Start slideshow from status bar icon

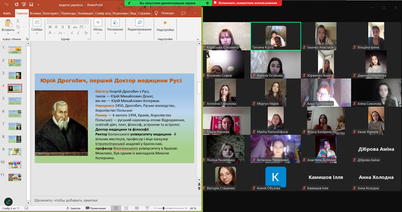pyautogui.click(x=146, y=209)
